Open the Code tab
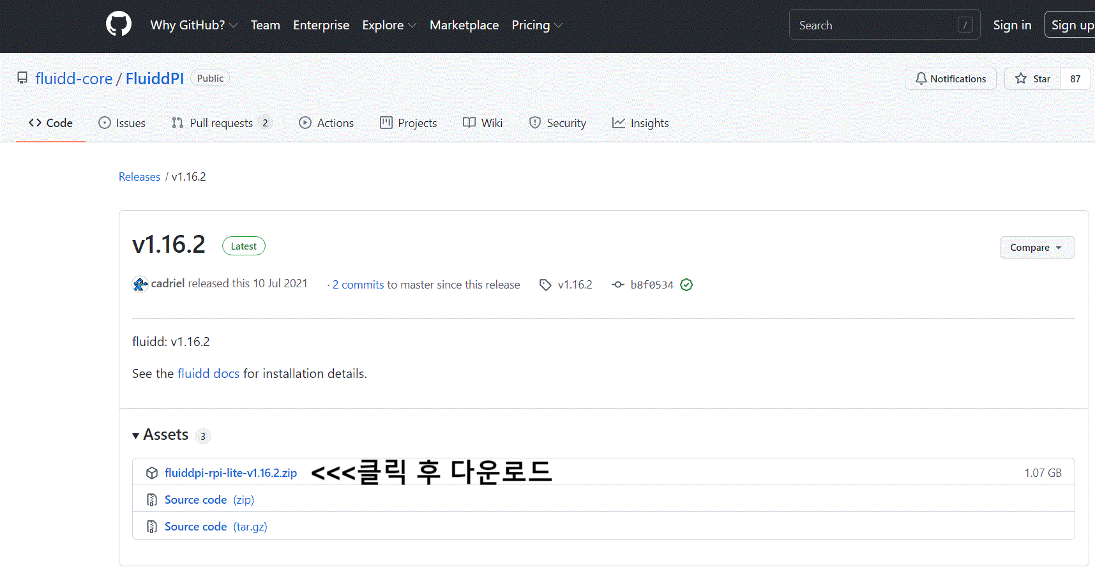1095x572 pixels. tap(50, 123)
